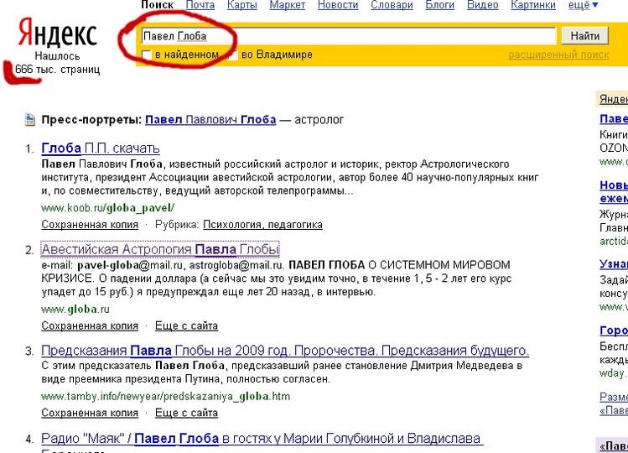Image resolution: width=628 pixels, height=453 pixels.
Task: Click 'Еще с сайта' under globa.ru
Action: click(187, 326)
